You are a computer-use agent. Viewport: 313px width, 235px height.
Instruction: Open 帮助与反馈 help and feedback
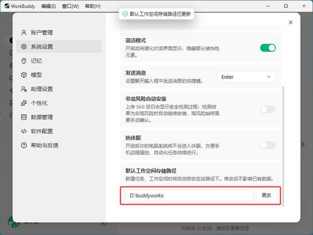[x=59, y=145]
